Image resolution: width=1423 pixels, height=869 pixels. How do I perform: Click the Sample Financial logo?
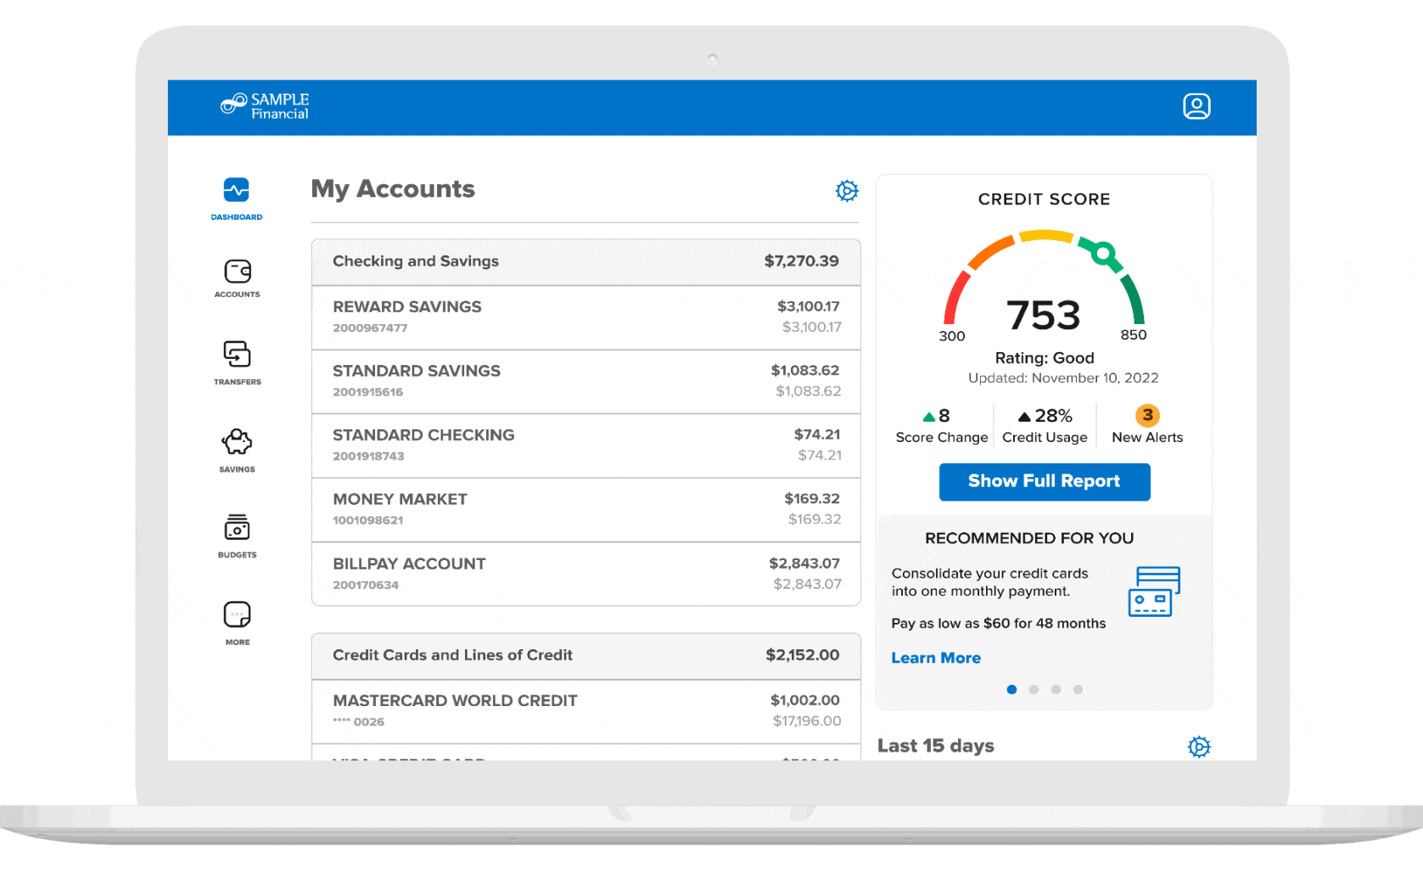[265, 106]
